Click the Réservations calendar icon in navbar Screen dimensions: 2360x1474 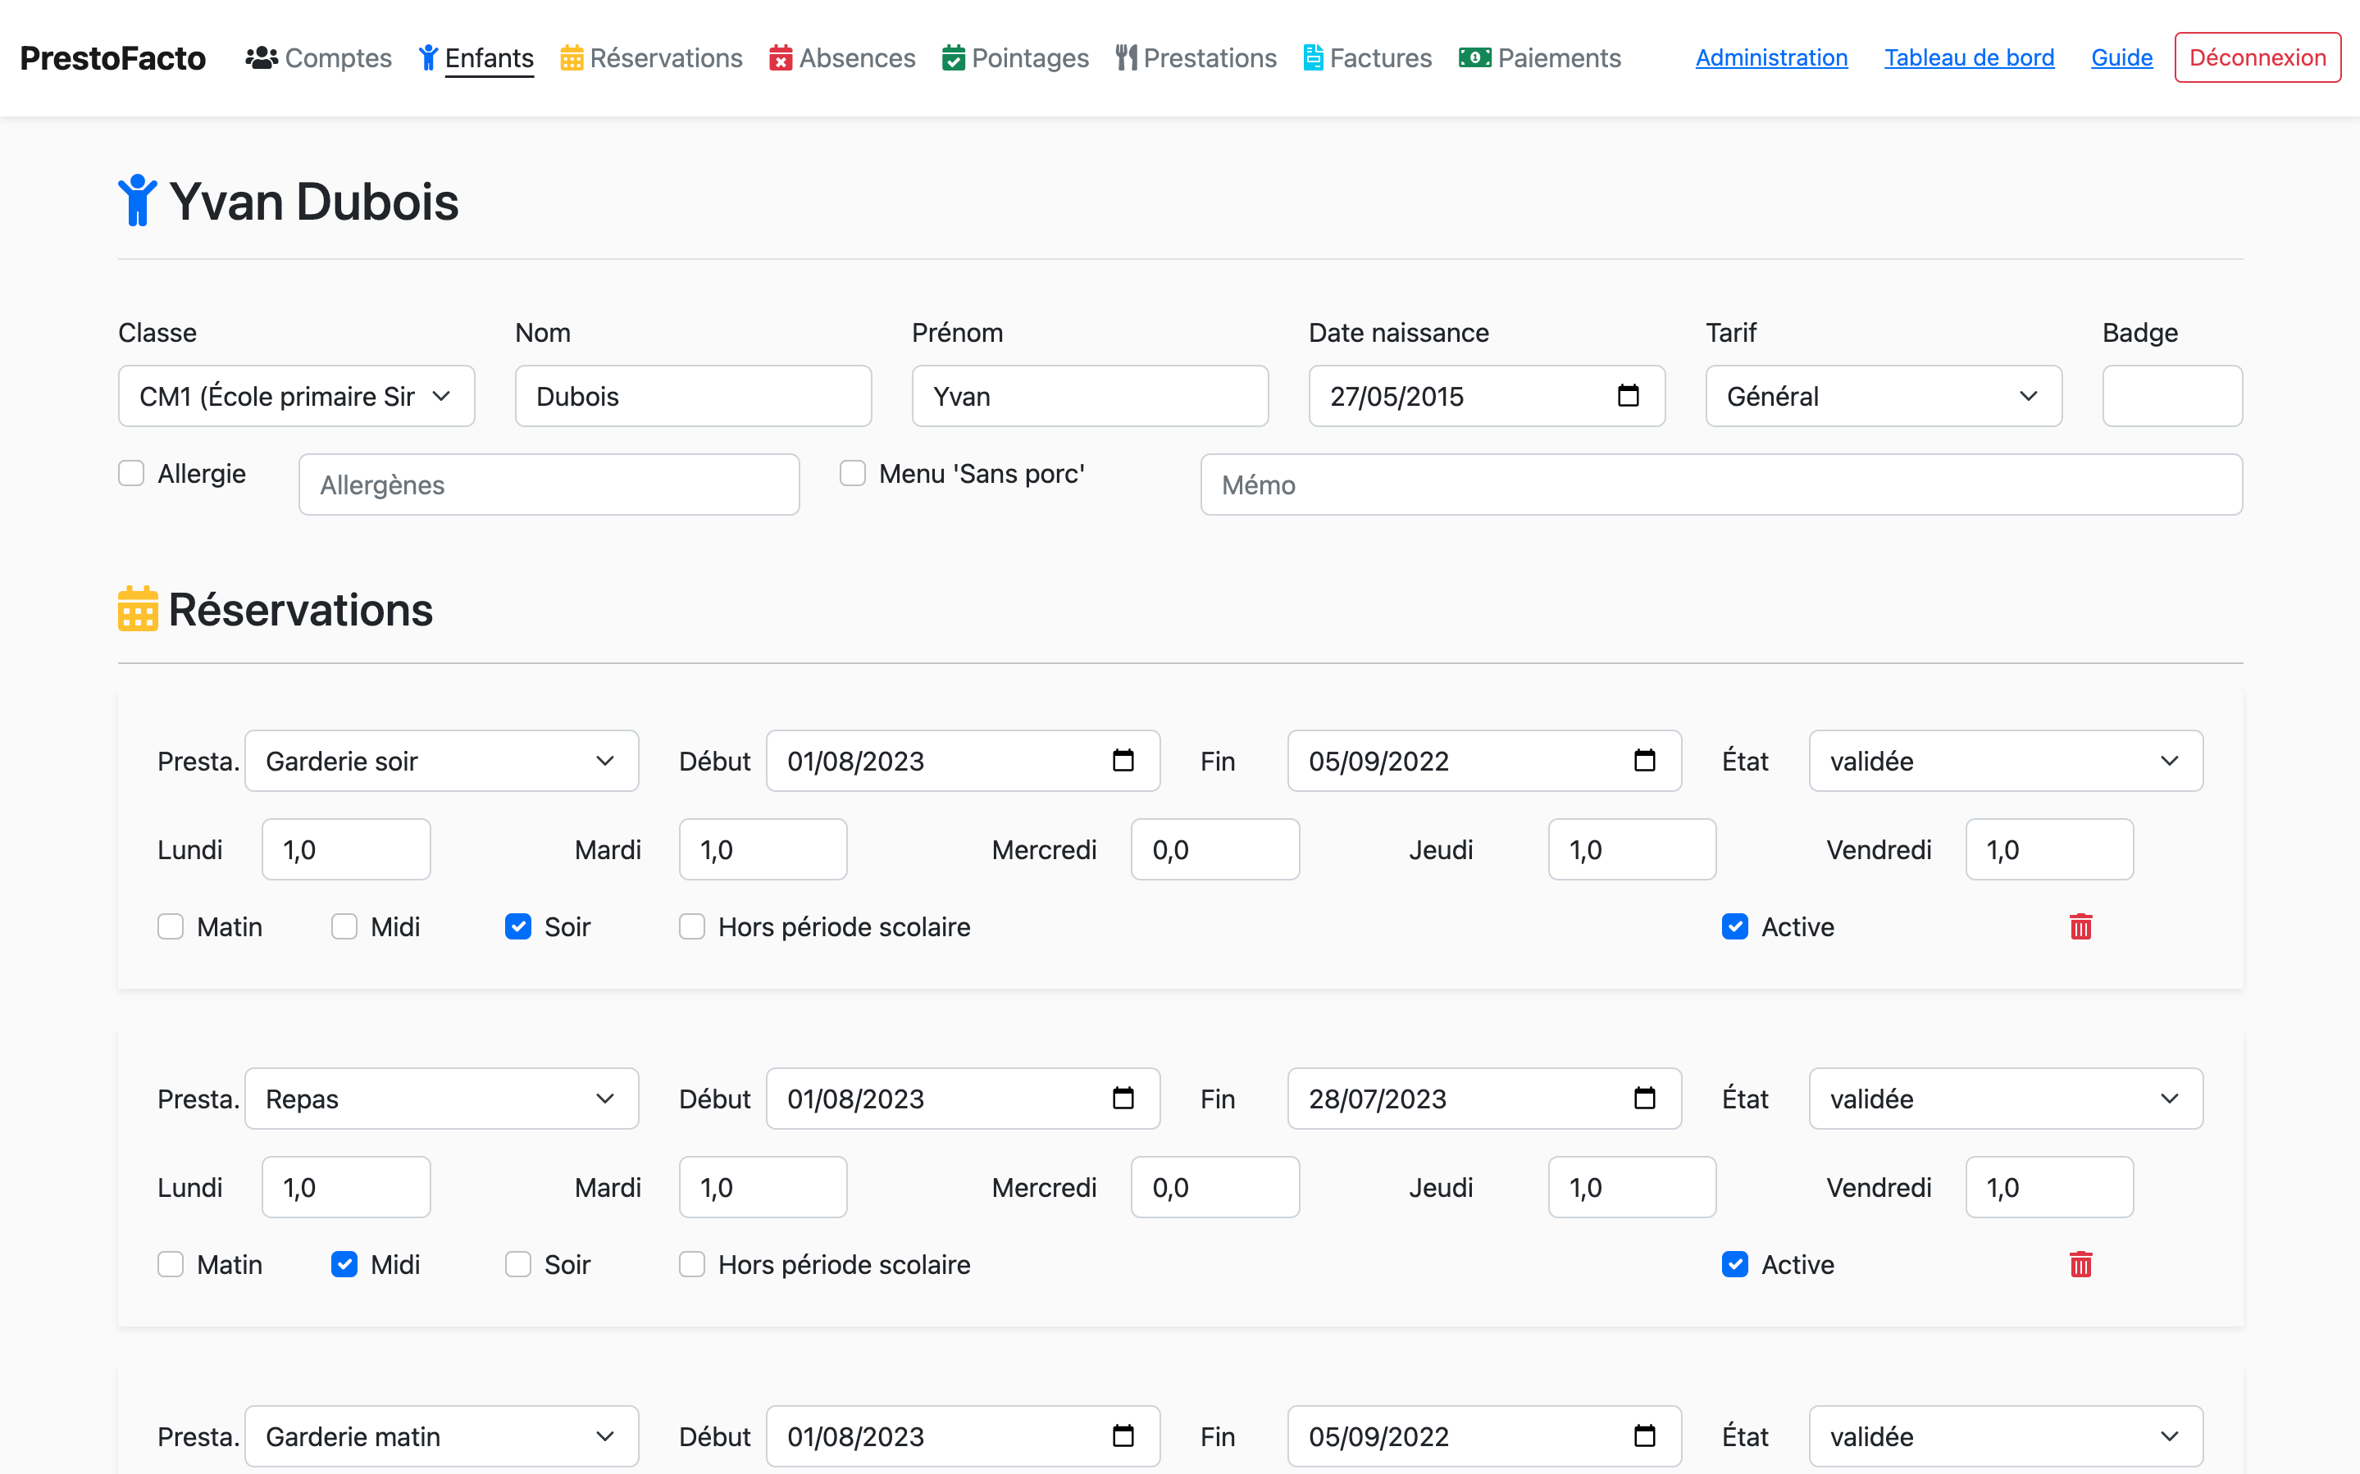coord(572,57)
